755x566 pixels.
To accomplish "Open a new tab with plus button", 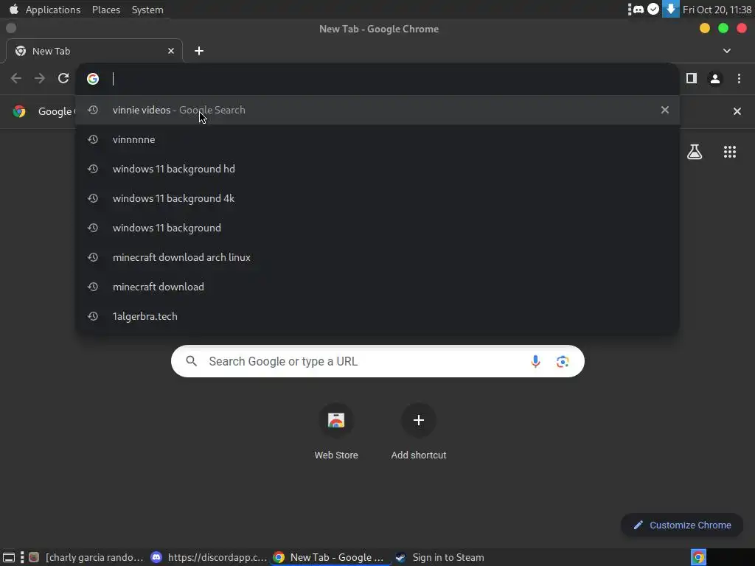I will click(199, 51).
